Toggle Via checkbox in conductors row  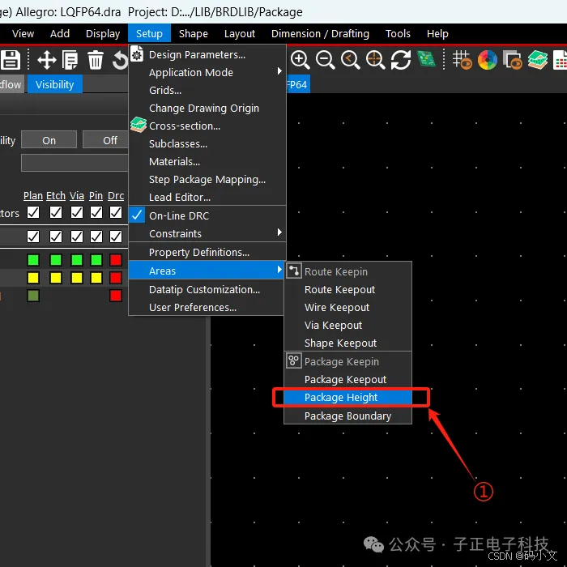pos(77,212)
